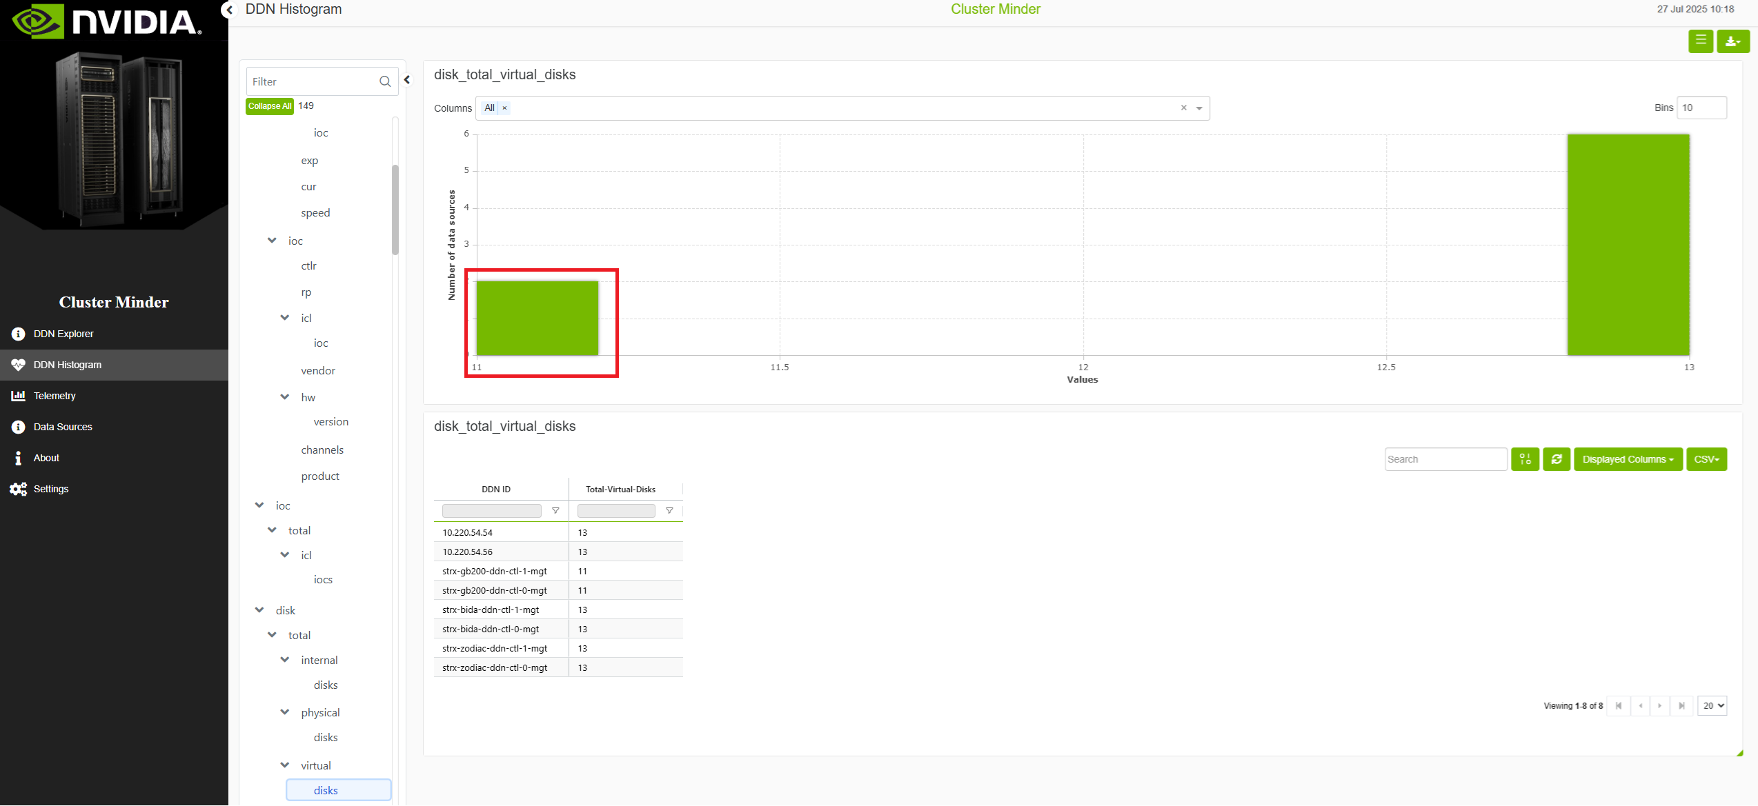Image resolution: width=1758 pixels, height=806 pixels.
Task: Click the Total-Virtual-Disks filter input
Action: click(x=616, y=511)
